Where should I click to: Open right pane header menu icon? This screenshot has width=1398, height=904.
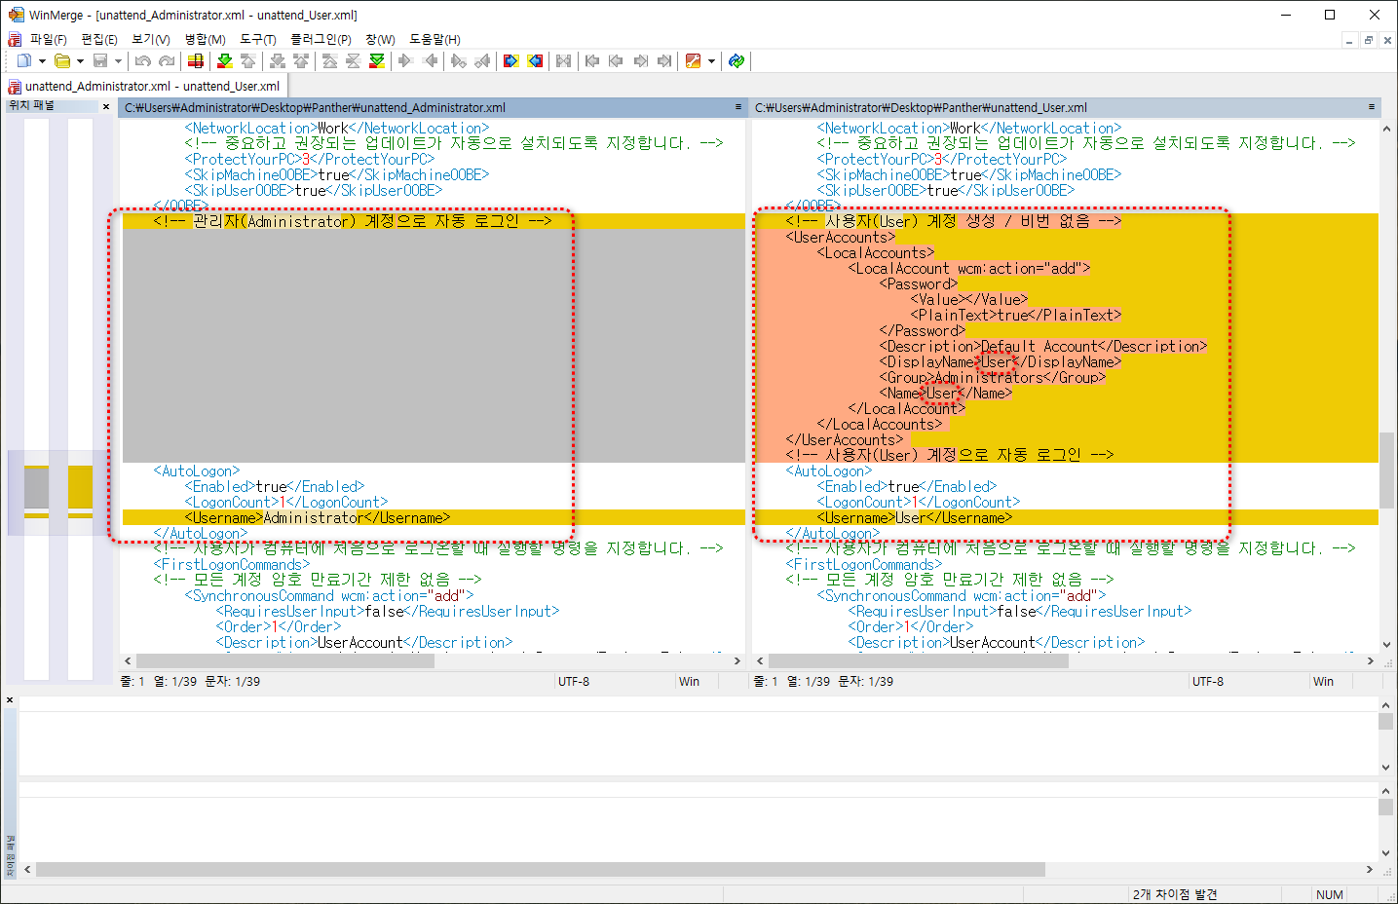1372,107
